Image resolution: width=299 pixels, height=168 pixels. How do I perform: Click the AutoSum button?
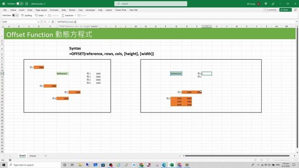tap(67, 15)
